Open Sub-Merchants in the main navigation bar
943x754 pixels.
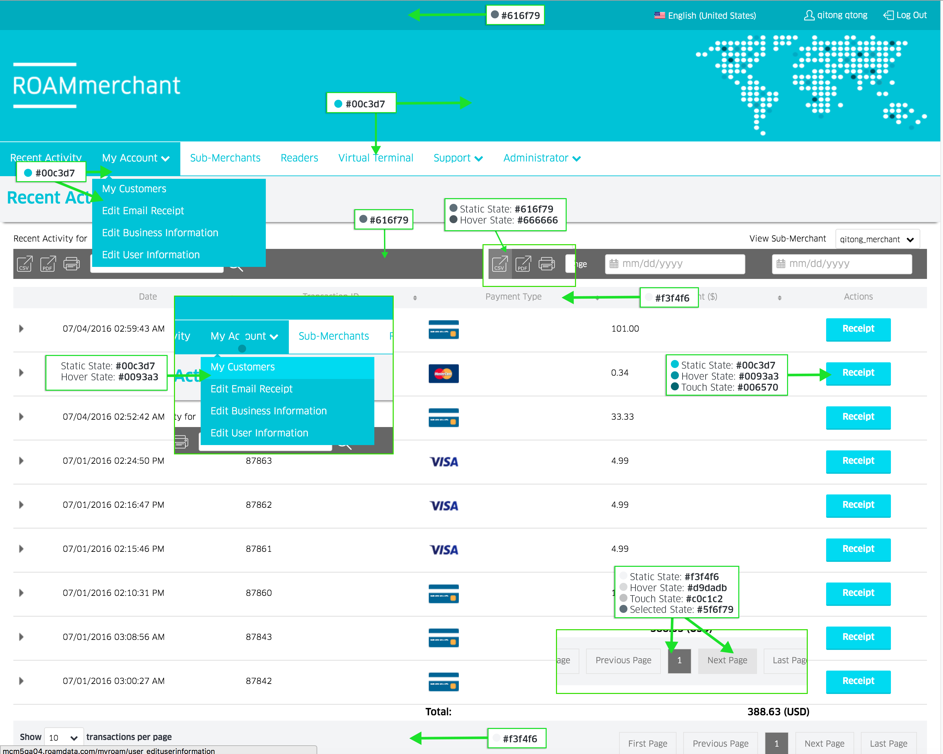point(225,158)
